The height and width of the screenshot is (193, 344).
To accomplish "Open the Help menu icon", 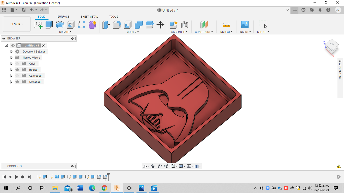I will coord(328,10).
